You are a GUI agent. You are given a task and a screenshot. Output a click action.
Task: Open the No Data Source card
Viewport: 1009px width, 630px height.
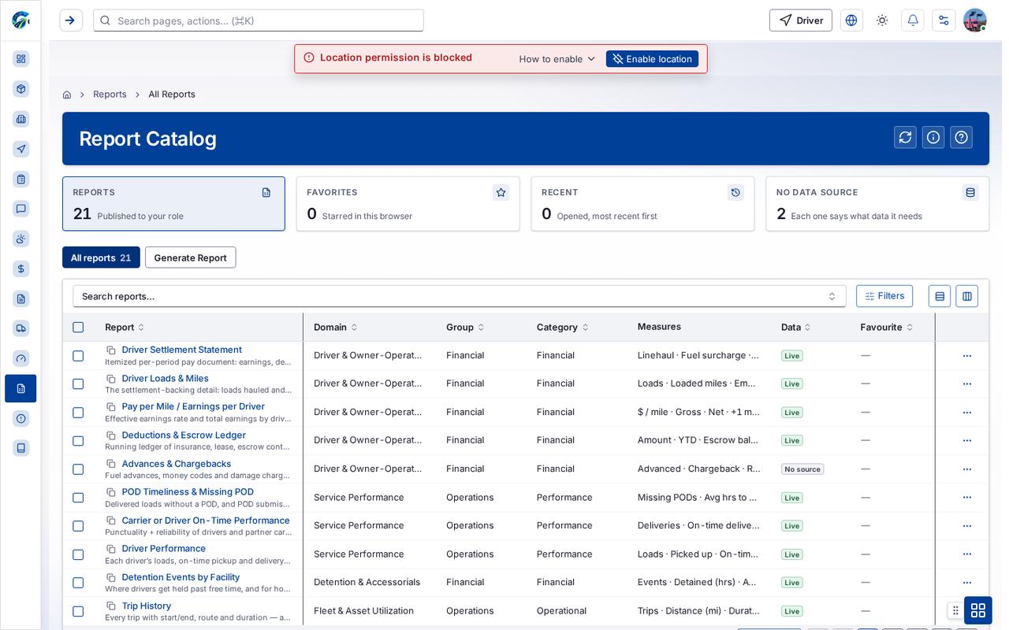tap(877, 204)
